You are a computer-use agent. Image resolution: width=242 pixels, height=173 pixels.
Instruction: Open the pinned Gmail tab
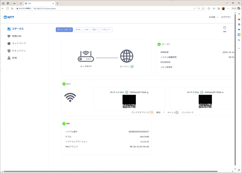(x=14, y=3)
